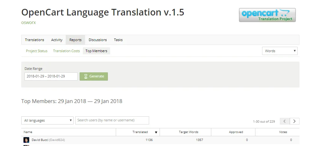Click the osworx owner link

[29, 22]
